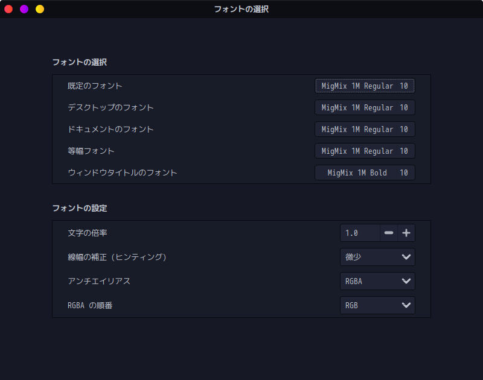Click the purple window control button

point(24,9)
